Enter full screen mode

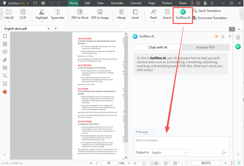[232, 163]
